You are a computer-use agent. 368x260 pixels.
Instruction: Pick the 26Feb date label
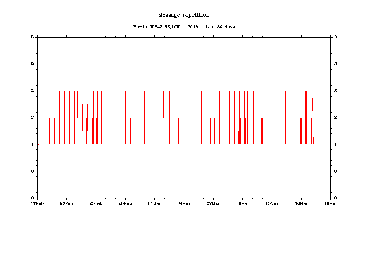pyautogui.click(x=125, y=203)
